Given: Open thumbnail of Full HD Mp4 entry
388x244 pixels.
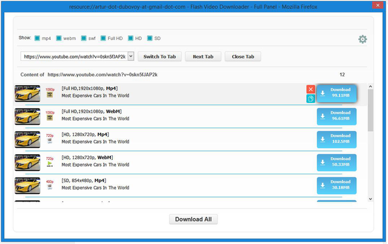Looking at the screenshot, I should tap(27, 93).
